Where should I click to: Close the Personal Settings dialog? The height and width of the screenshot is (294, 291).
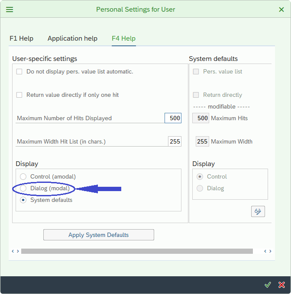tap(281, 9)
